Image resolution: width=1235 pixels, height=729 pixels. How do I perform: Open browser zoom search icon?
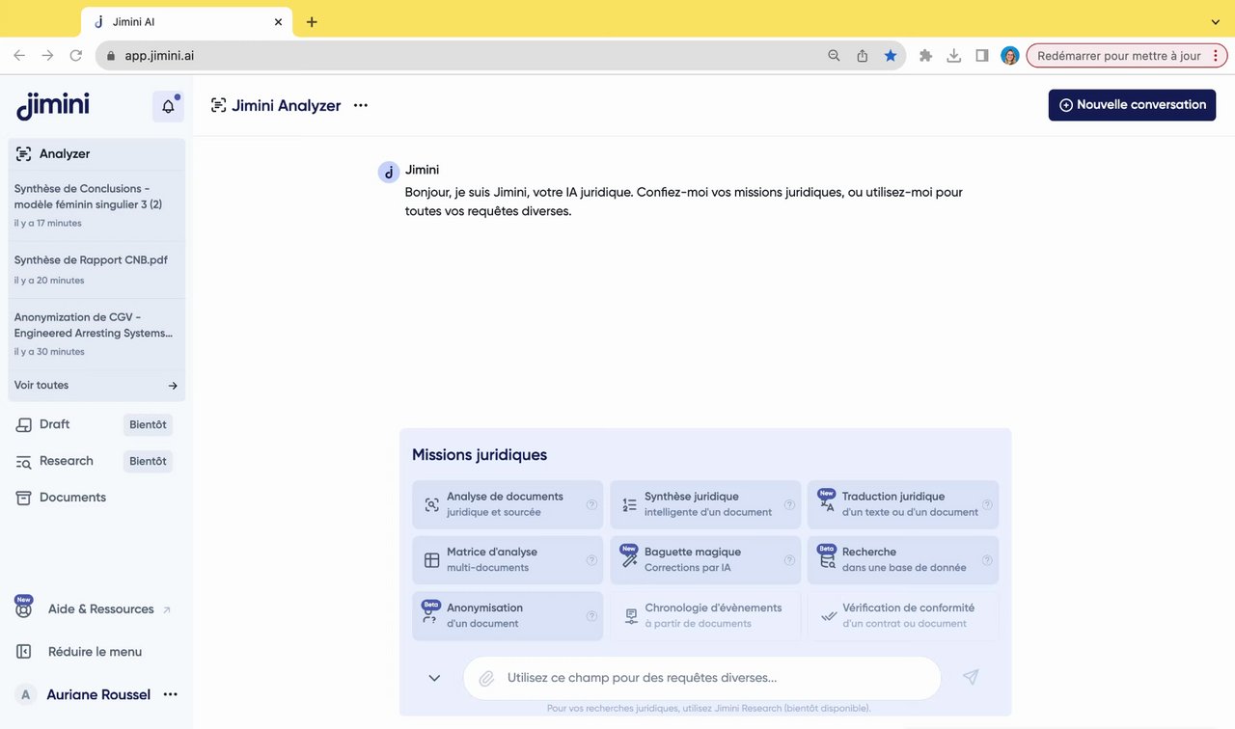[x=835, y=56]
